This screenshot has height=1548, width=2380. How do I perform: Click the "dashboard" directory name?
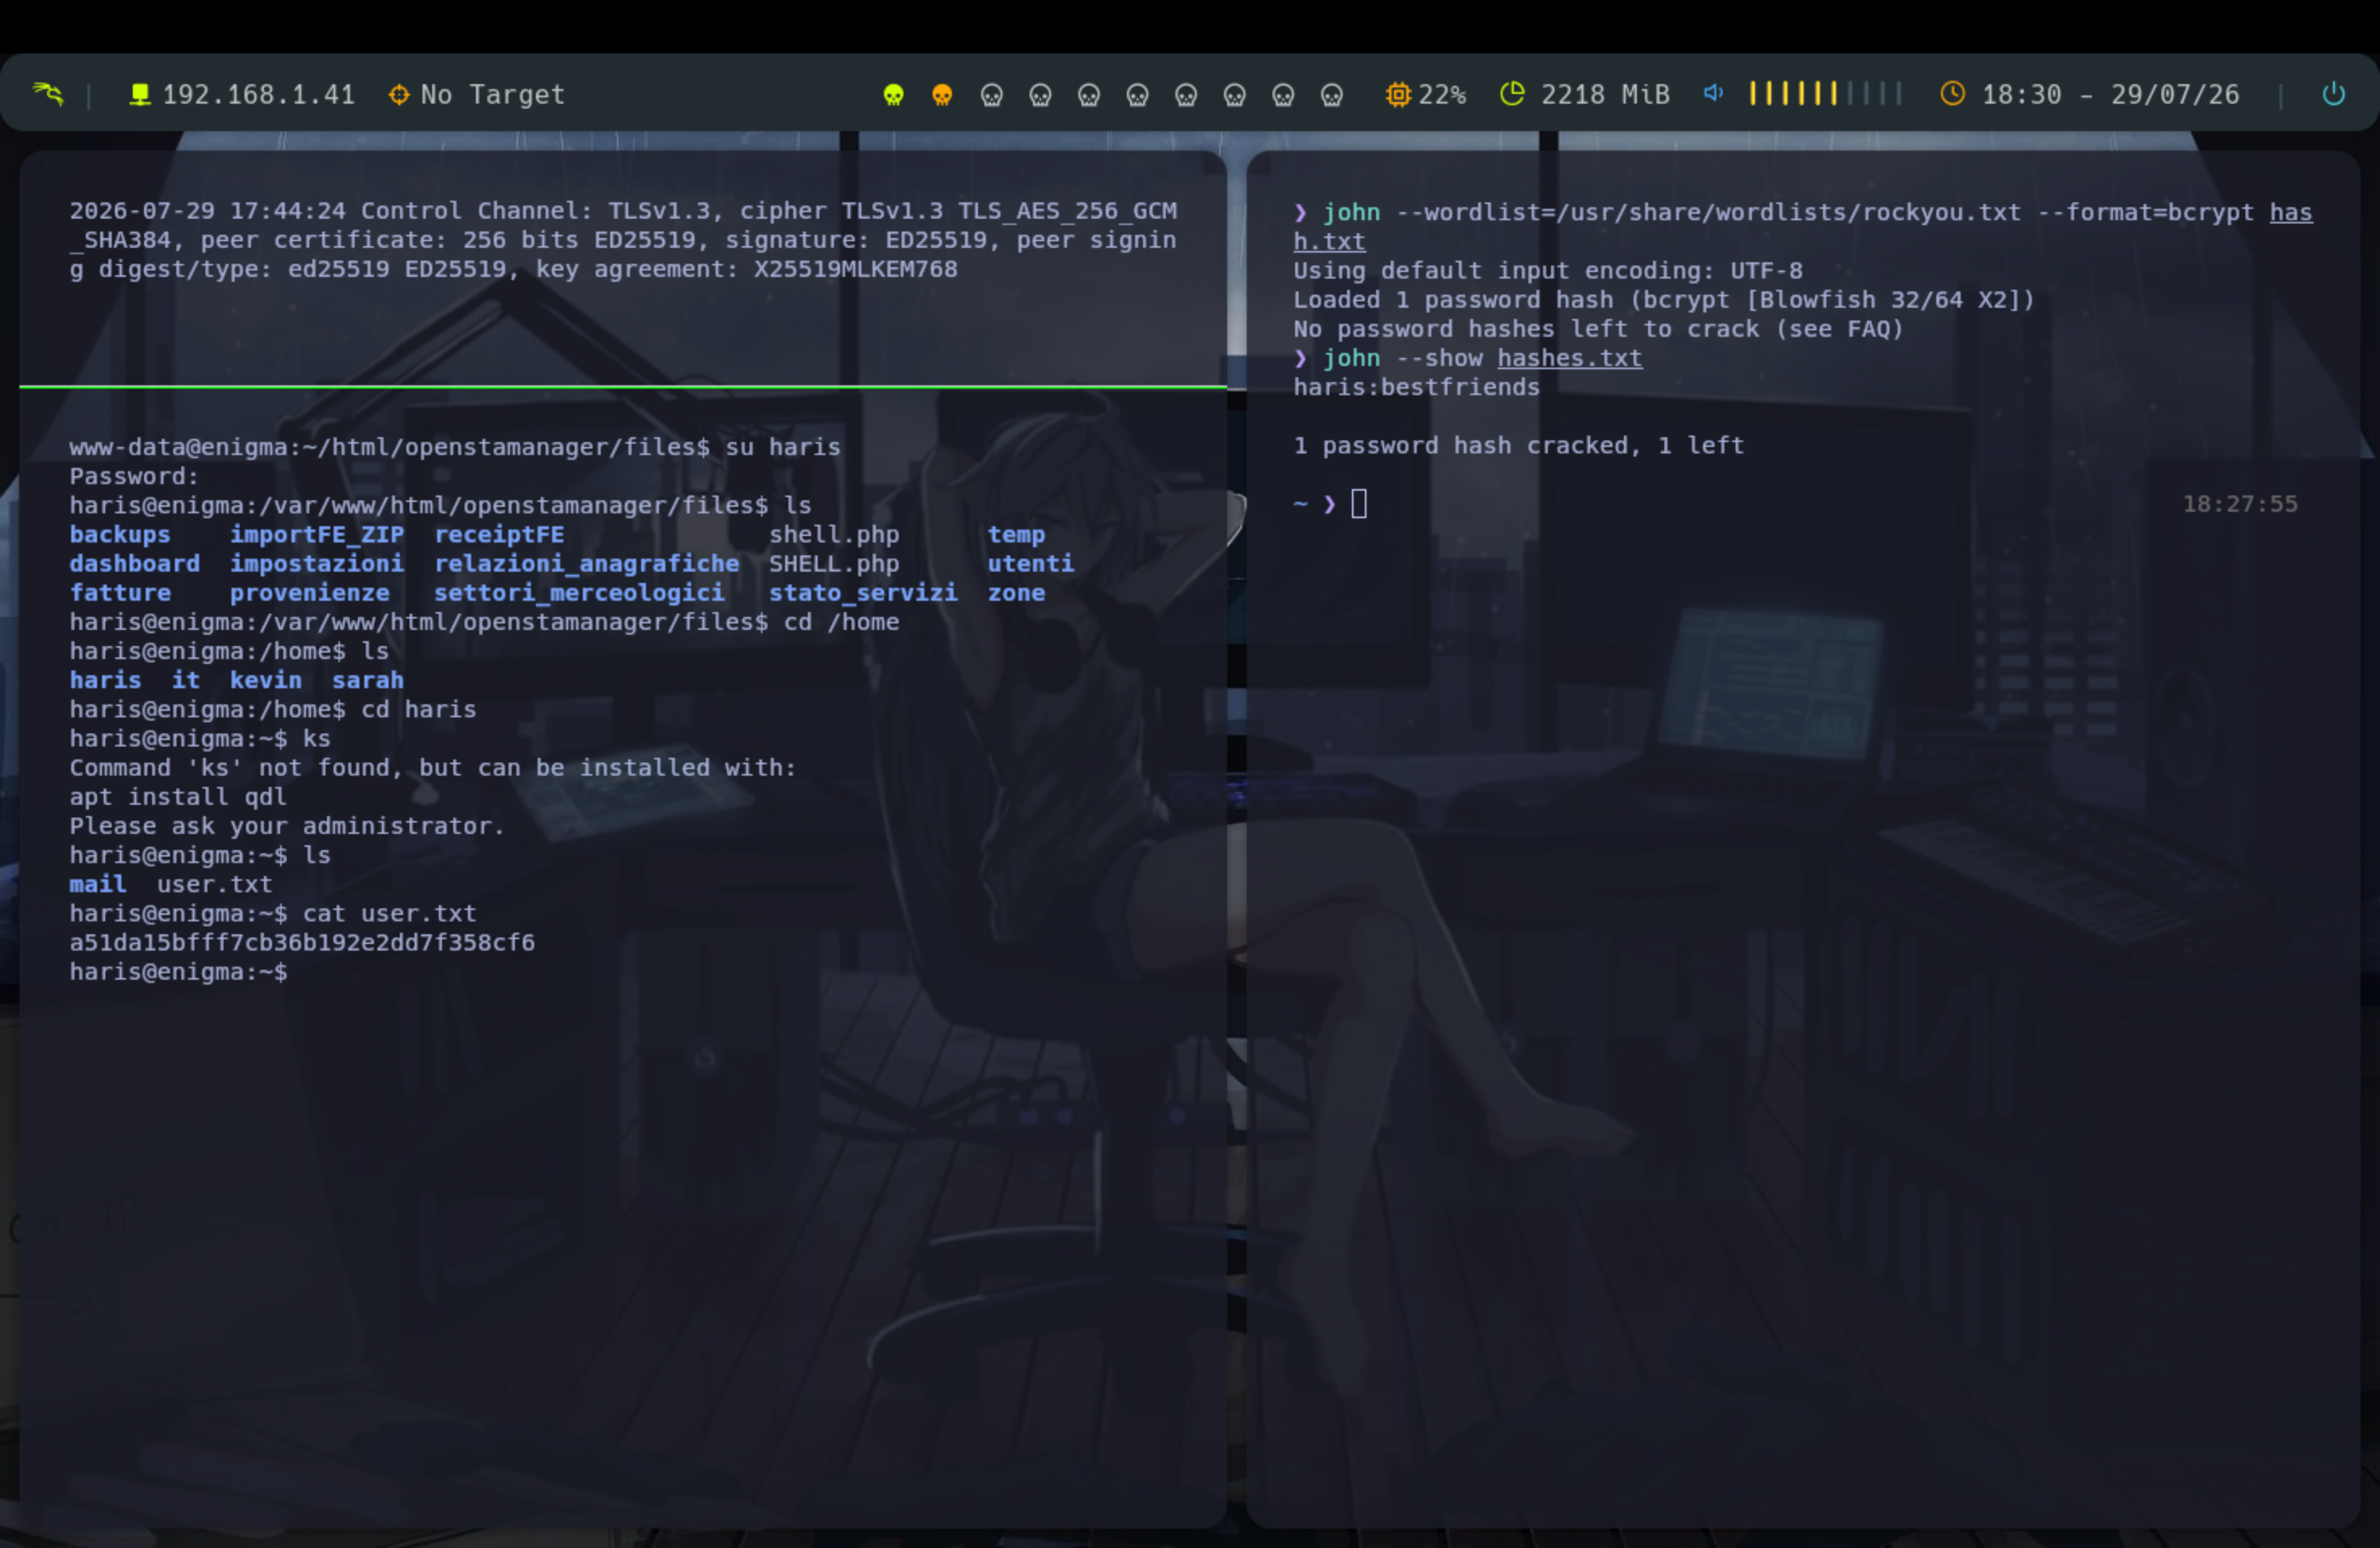(x=135, y=564)
